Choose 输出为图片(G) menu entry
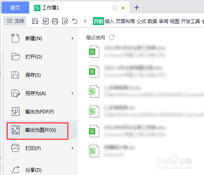The width and height of the screenshot is (204, 175). point(41,130)
